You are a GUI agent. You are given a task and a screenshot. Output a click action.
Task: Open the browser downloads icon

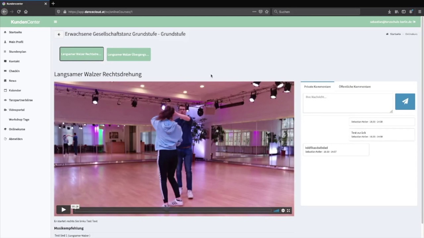(x=390, y=12)
